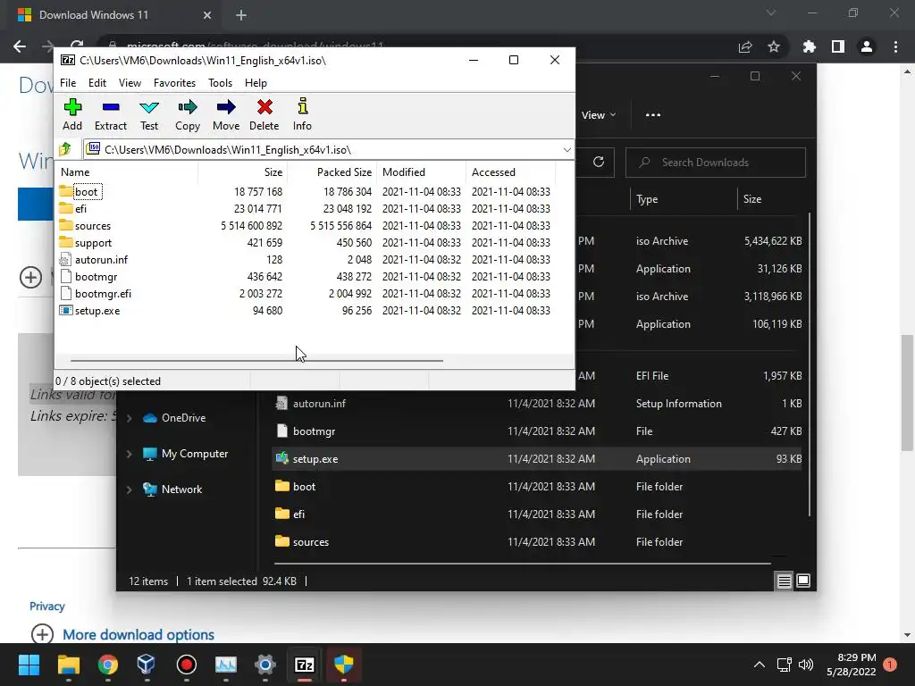Expand OneDrive in the navigation pane
The width and height of the screenshot is (915, 686).
click(x=129, y=418)
